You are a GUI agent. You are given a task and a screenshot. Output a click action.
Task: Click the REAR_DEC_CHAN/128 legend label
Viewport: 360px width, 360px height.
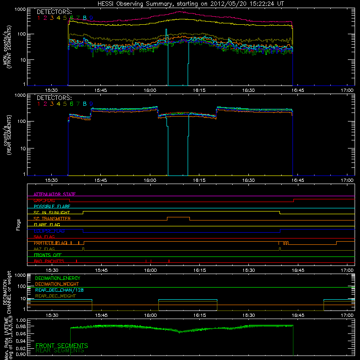coord(59,290)
